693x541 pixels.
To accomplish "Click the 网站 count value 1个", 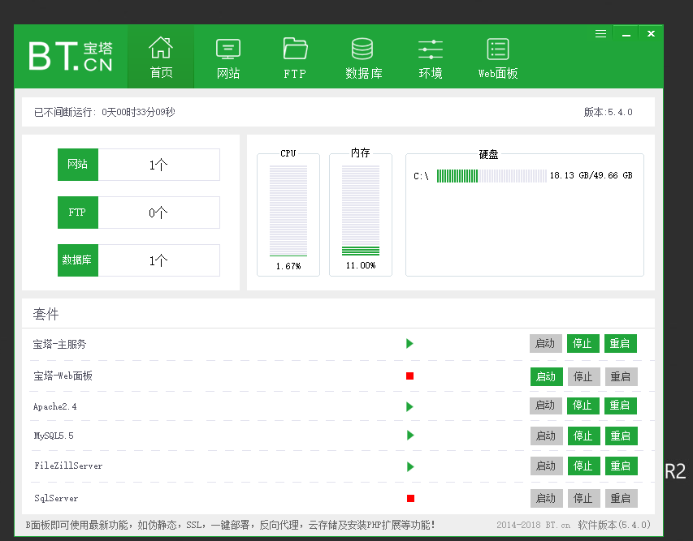I will click(158, 165).
